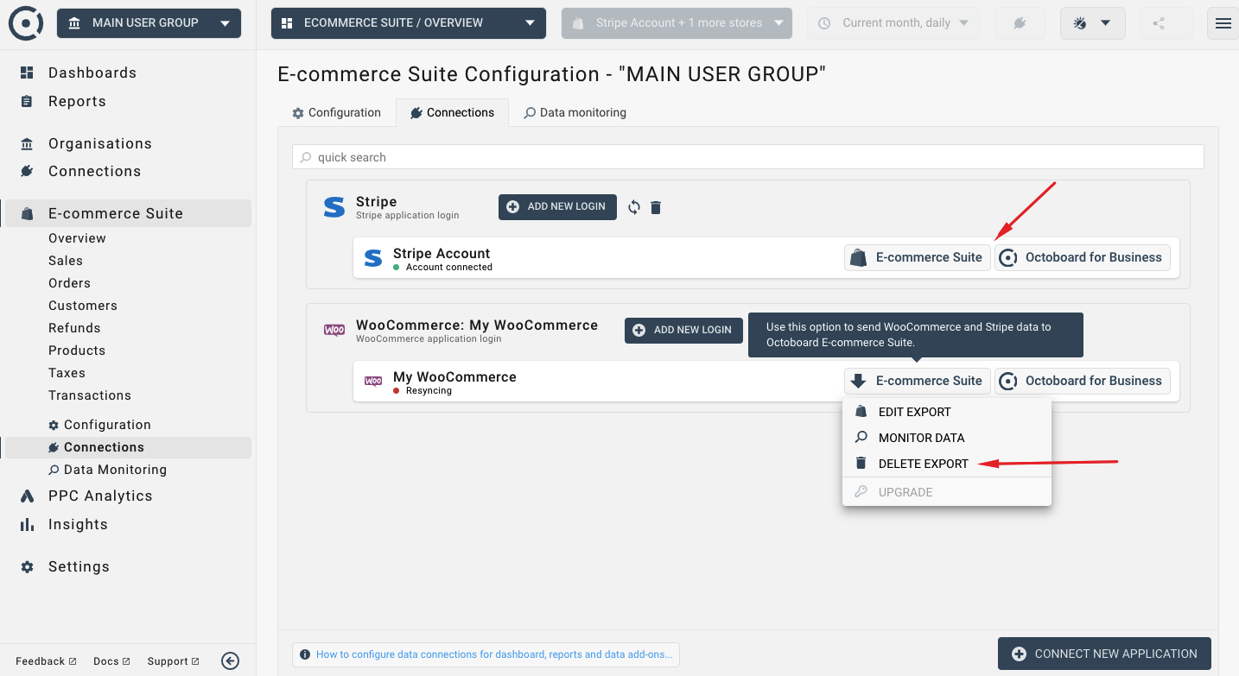Image resolution: width=1239 pixels, height=676 pixels.
Task: Click the Stripe Account row name
Action: tap(442, 253)
